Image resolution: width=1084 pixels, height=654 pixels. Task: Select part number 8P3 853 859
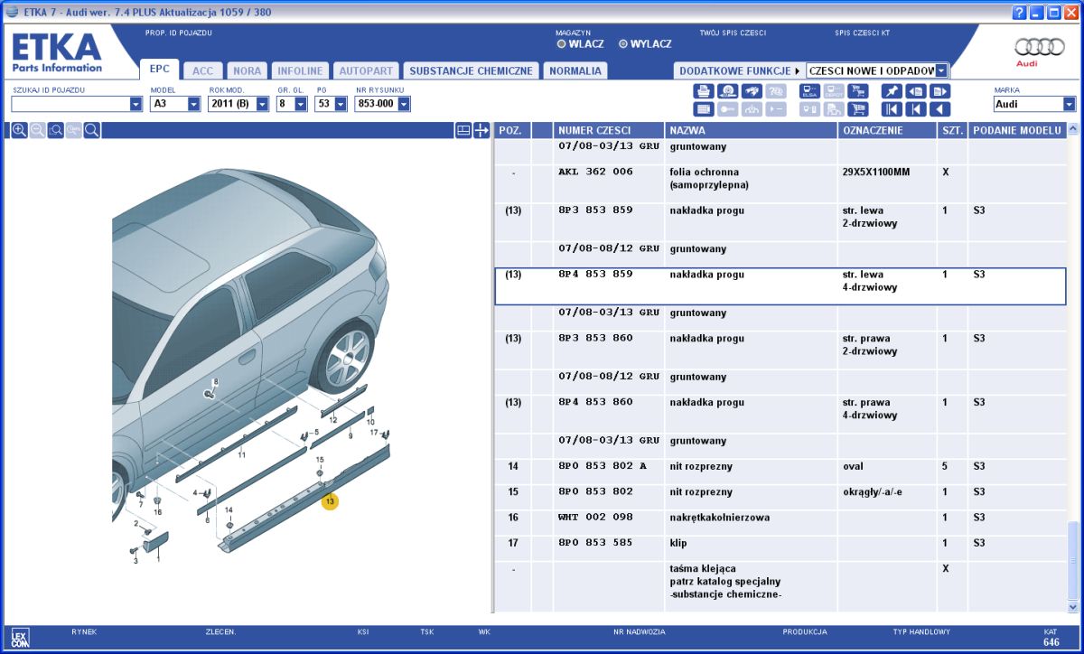coord(596,210)
